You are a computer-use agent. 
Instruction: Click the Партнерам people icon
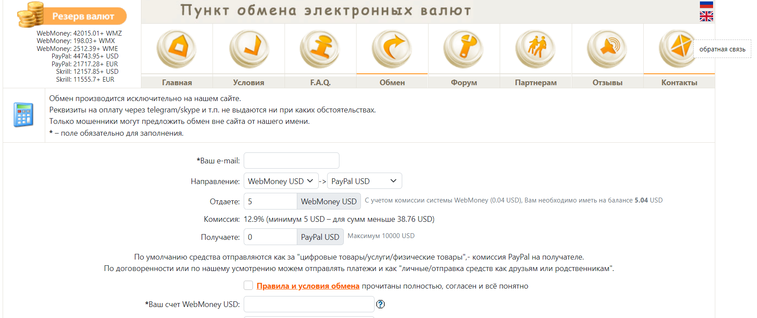pyautogui.click(x=536, y=48)
